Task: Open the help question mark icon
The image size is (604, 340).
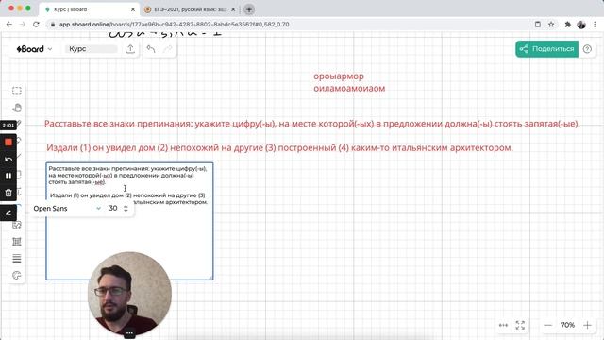Action: click(x=587, y=49)
